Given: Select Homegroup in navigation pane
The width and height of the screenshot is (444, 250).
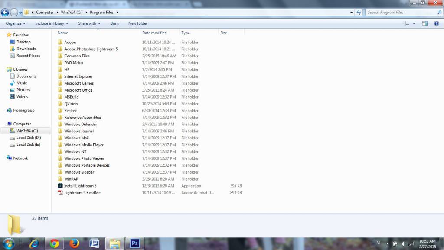Looking at the screenshot, I should click(x=23, y=110).
